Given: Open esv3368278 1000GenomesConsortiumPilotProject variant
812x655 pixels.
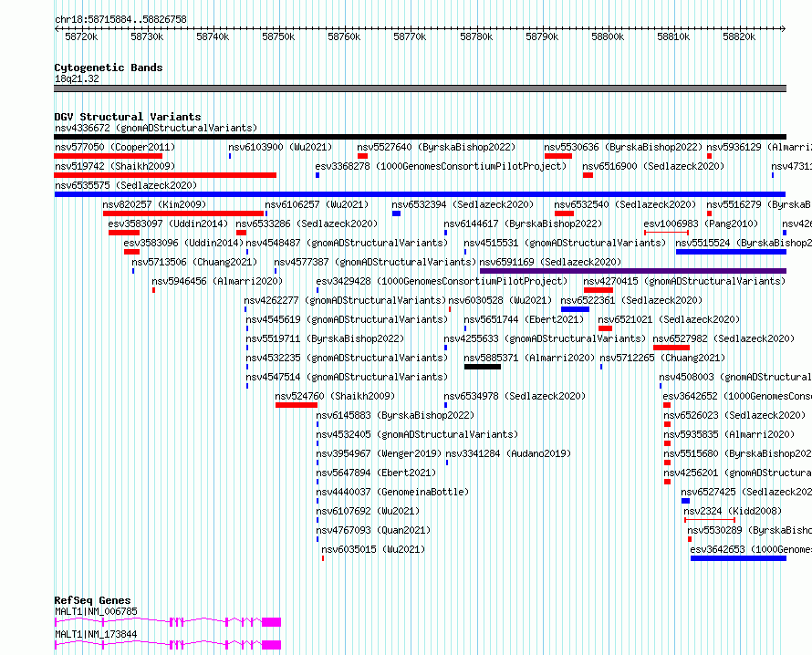Looking at the screenshot, I should pos(441,166).
